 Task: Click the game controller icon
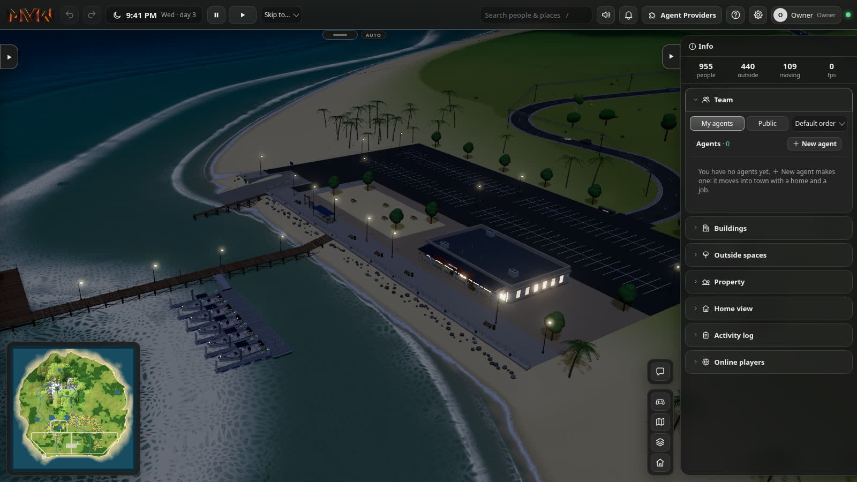coord(660,402)
